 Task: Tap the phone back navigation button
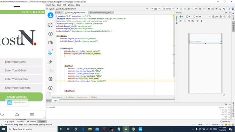(x=2, y=114)
